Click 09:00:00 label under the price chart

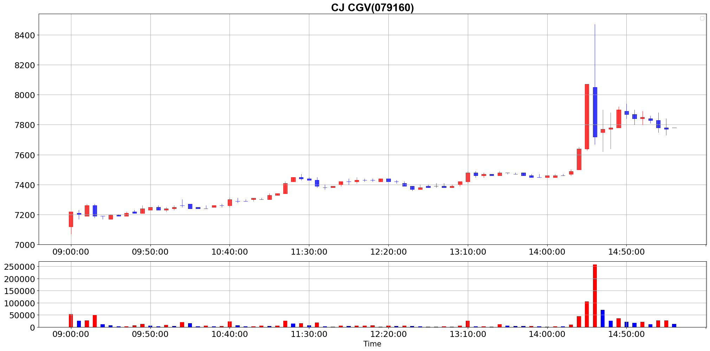[x=71, y=252]
